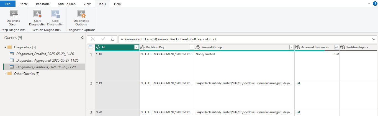Click the formula bar fx icon
This screenshot has height=116, width=378.
112,39
